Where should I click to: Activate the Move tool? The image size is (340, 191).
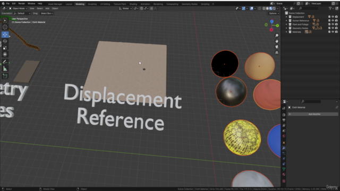click(5, 34)
